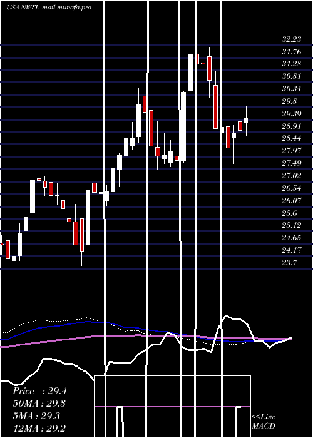
Task: Click the 28.91 price axis label
Action: tap(292, 126)
